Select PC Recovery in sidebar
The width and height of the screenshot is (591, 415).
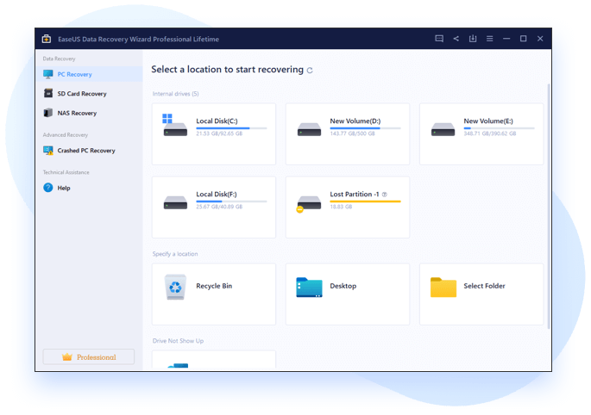(90, 74)
